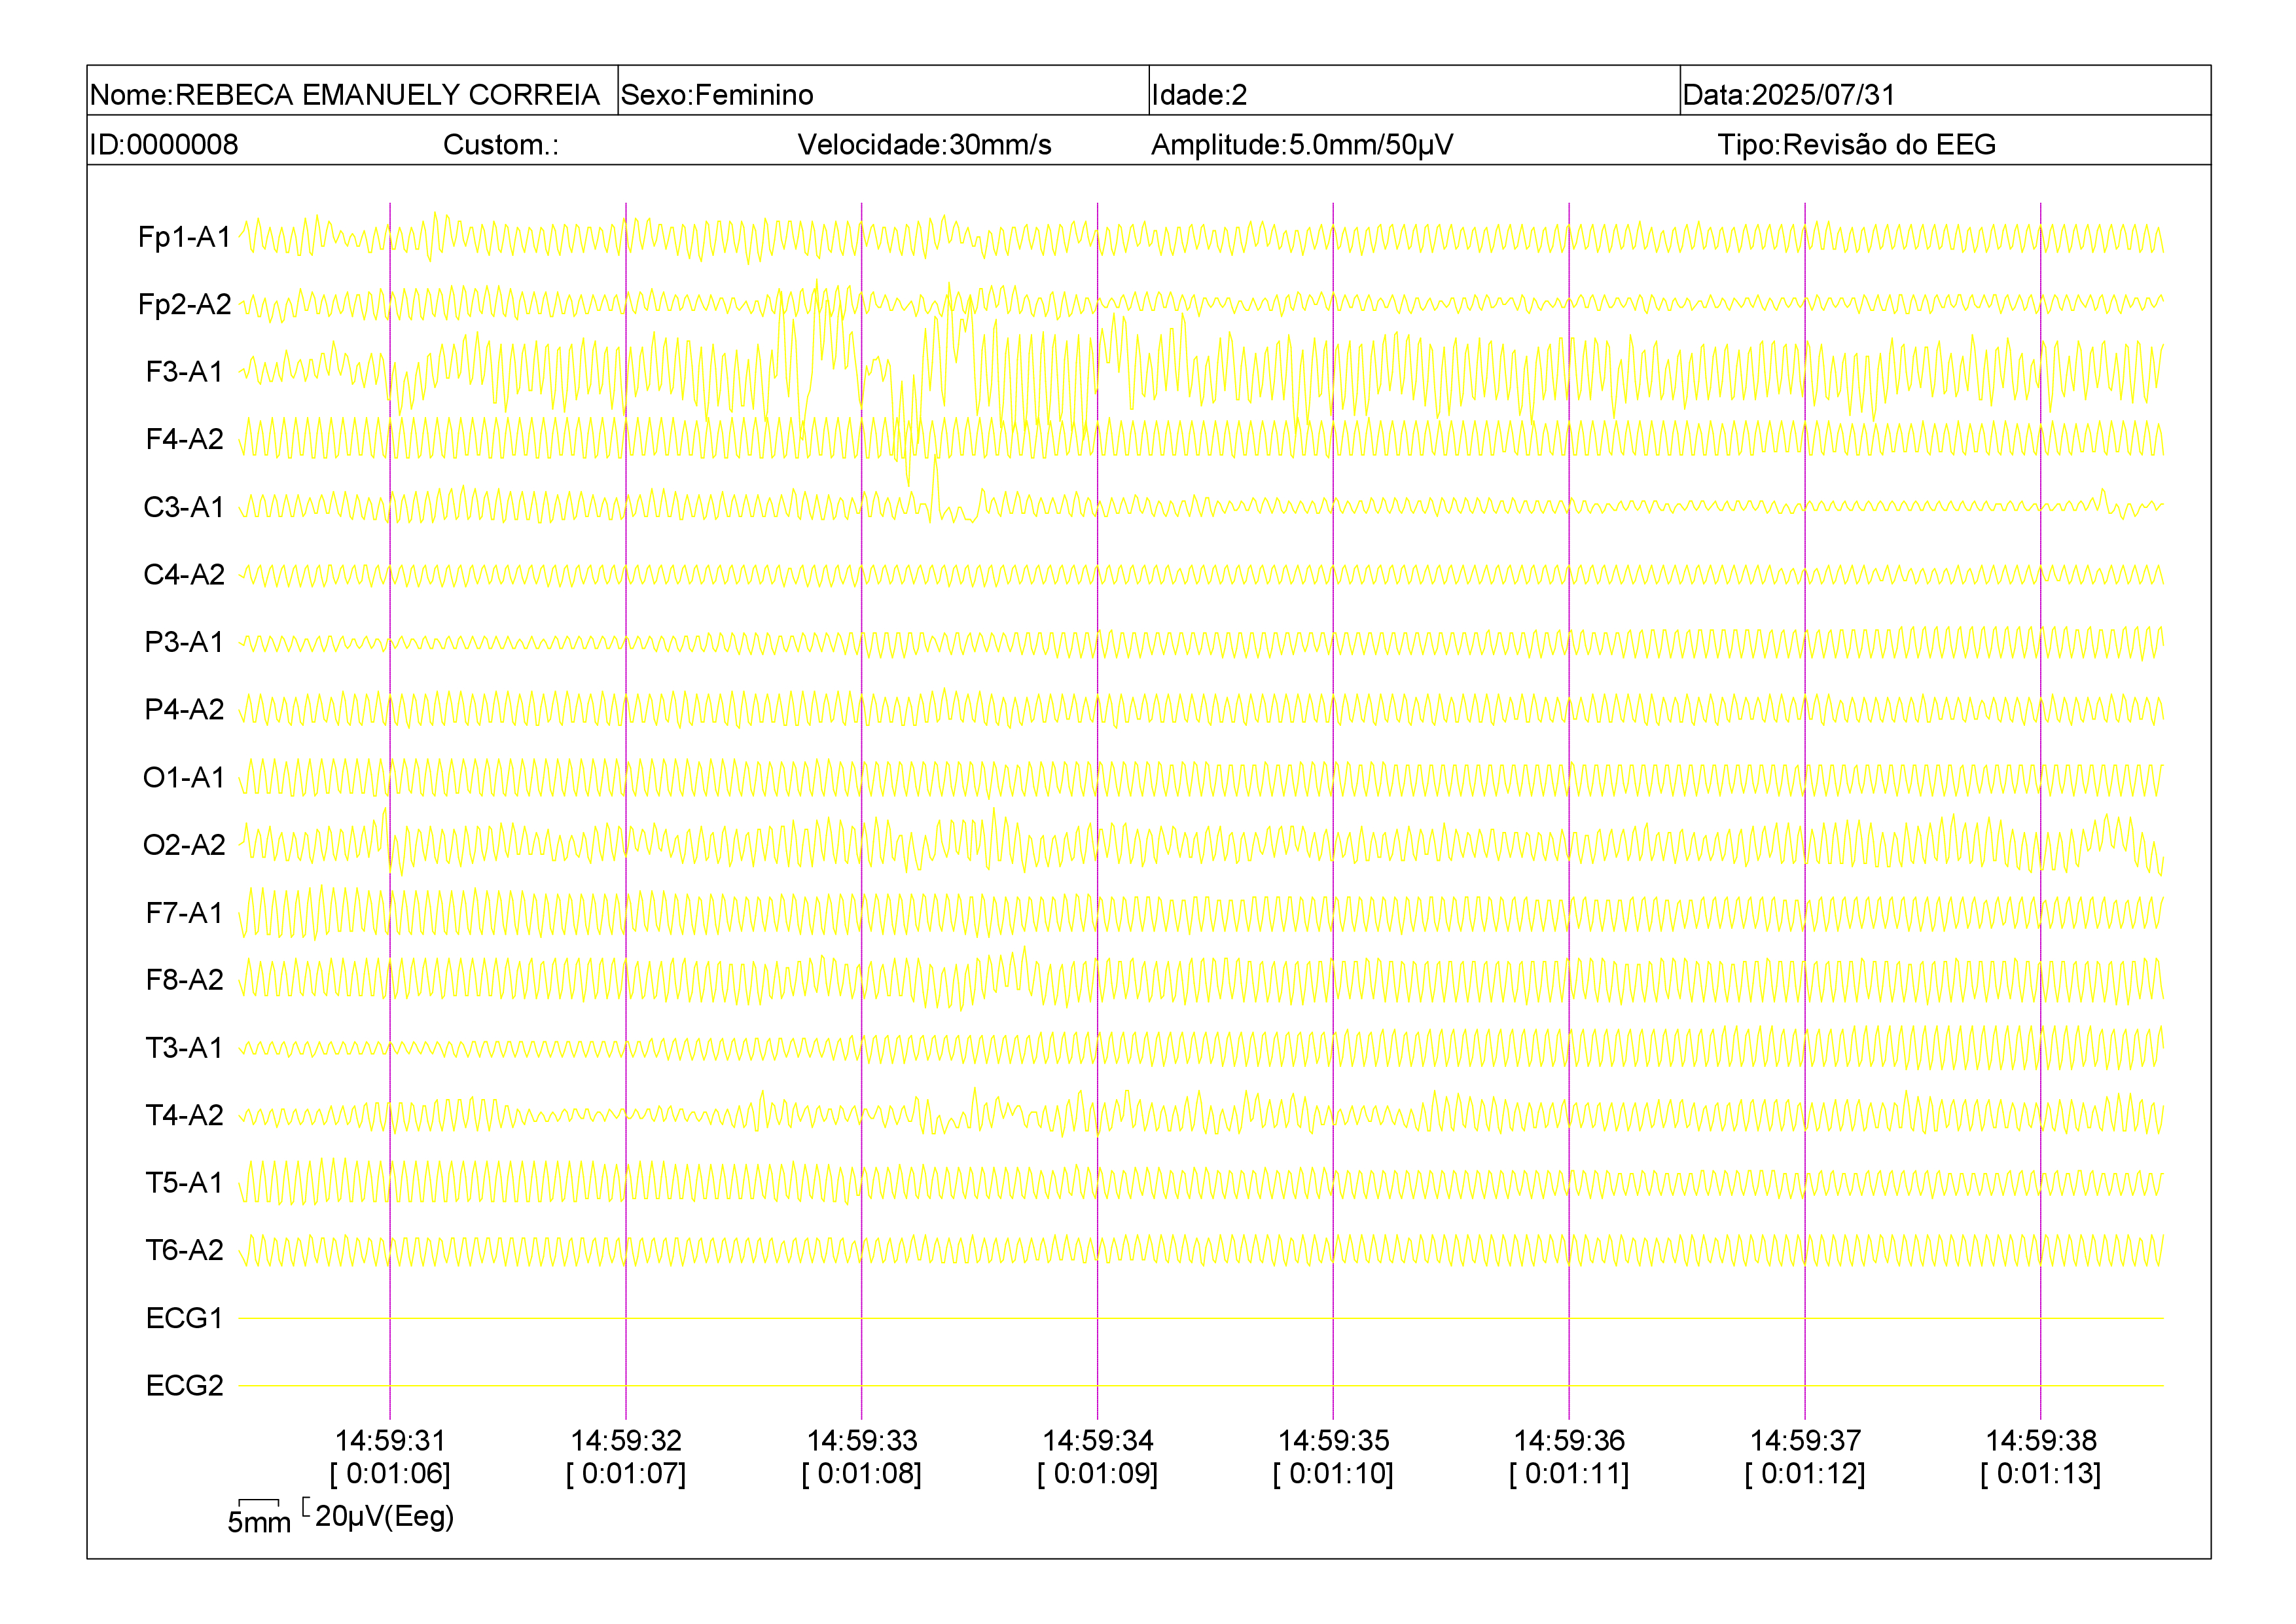Click the elapsed time '[ 0:01:13]'
The image size is (2296, 1624).
pyautogui.click(x=2041, y=1474)
